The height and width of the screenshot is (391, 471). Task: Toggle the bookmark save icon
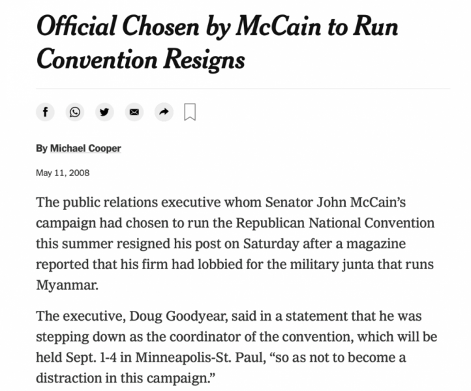point(190,112)
